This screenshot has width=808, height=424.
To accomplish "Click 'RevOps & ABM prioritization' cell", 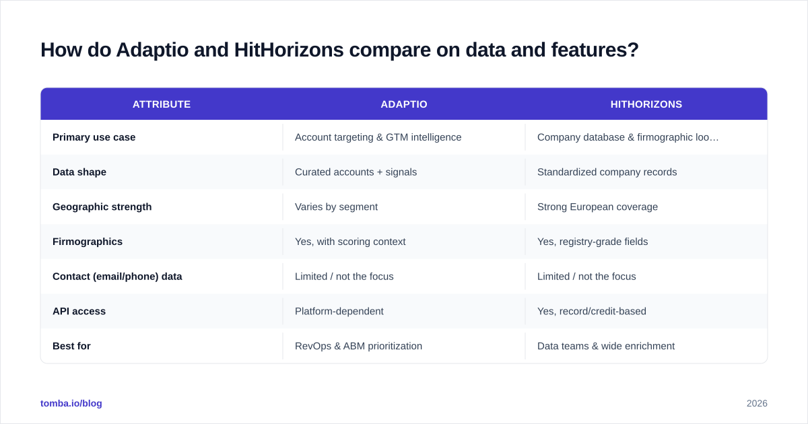I will click(x=359, y=347).
